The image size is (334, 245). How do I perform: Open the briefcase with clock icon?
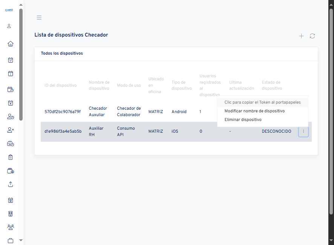click(x=11, y=144)
